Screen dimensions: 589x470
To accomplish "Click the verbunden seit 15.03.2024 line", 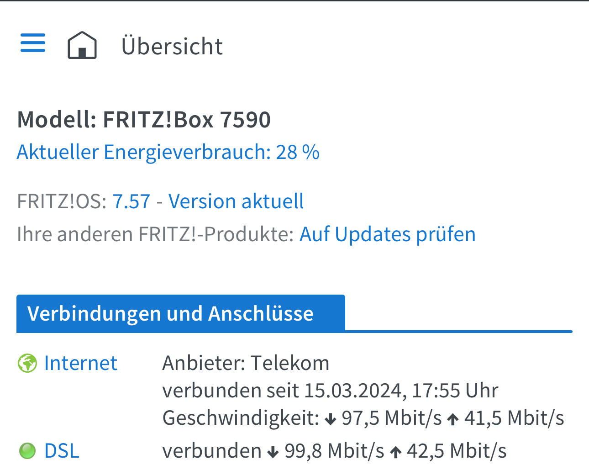I will click(330, 391).
